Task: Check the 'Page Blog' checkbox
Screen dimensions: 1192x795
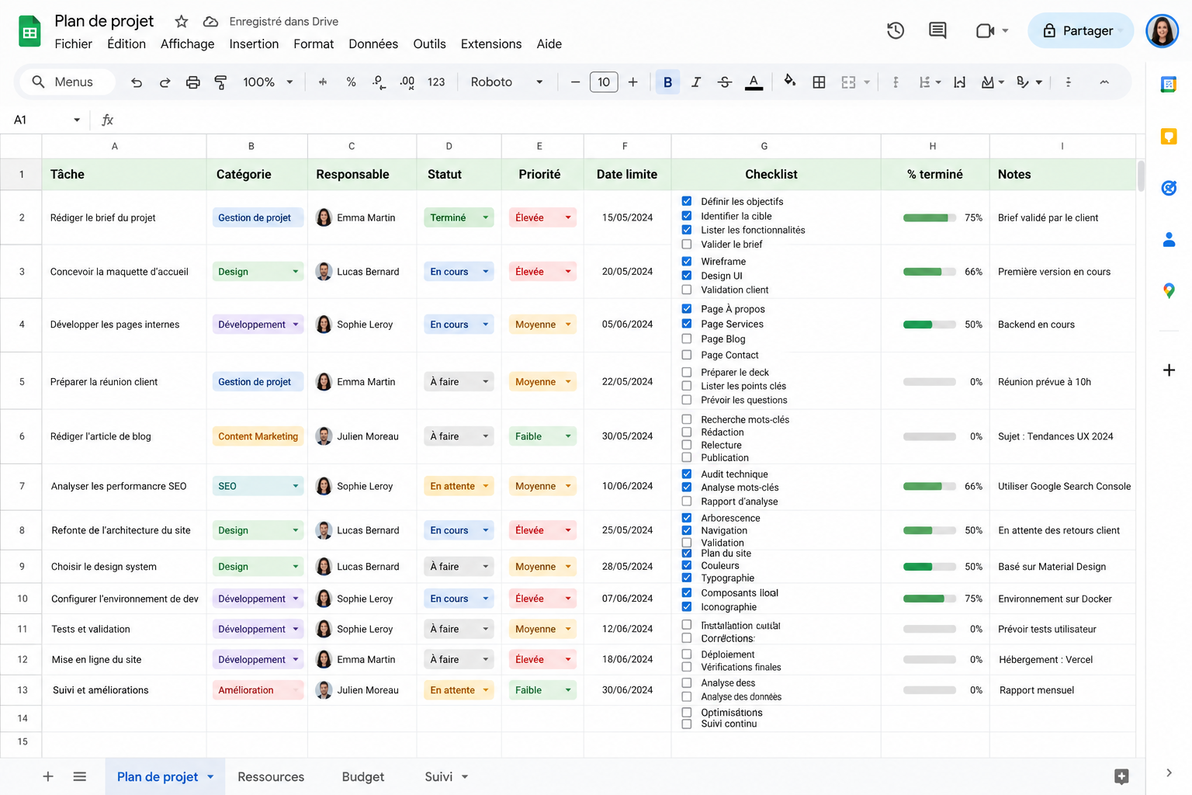Action: (x=687, y=338)
